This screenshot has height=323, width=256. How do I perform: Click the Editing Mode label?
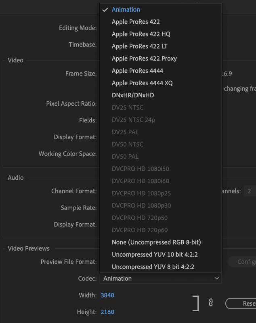[x=78, y=28]
